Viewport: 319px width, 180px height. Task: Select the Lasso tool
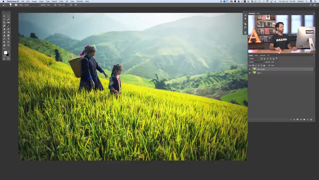[4, 19]
